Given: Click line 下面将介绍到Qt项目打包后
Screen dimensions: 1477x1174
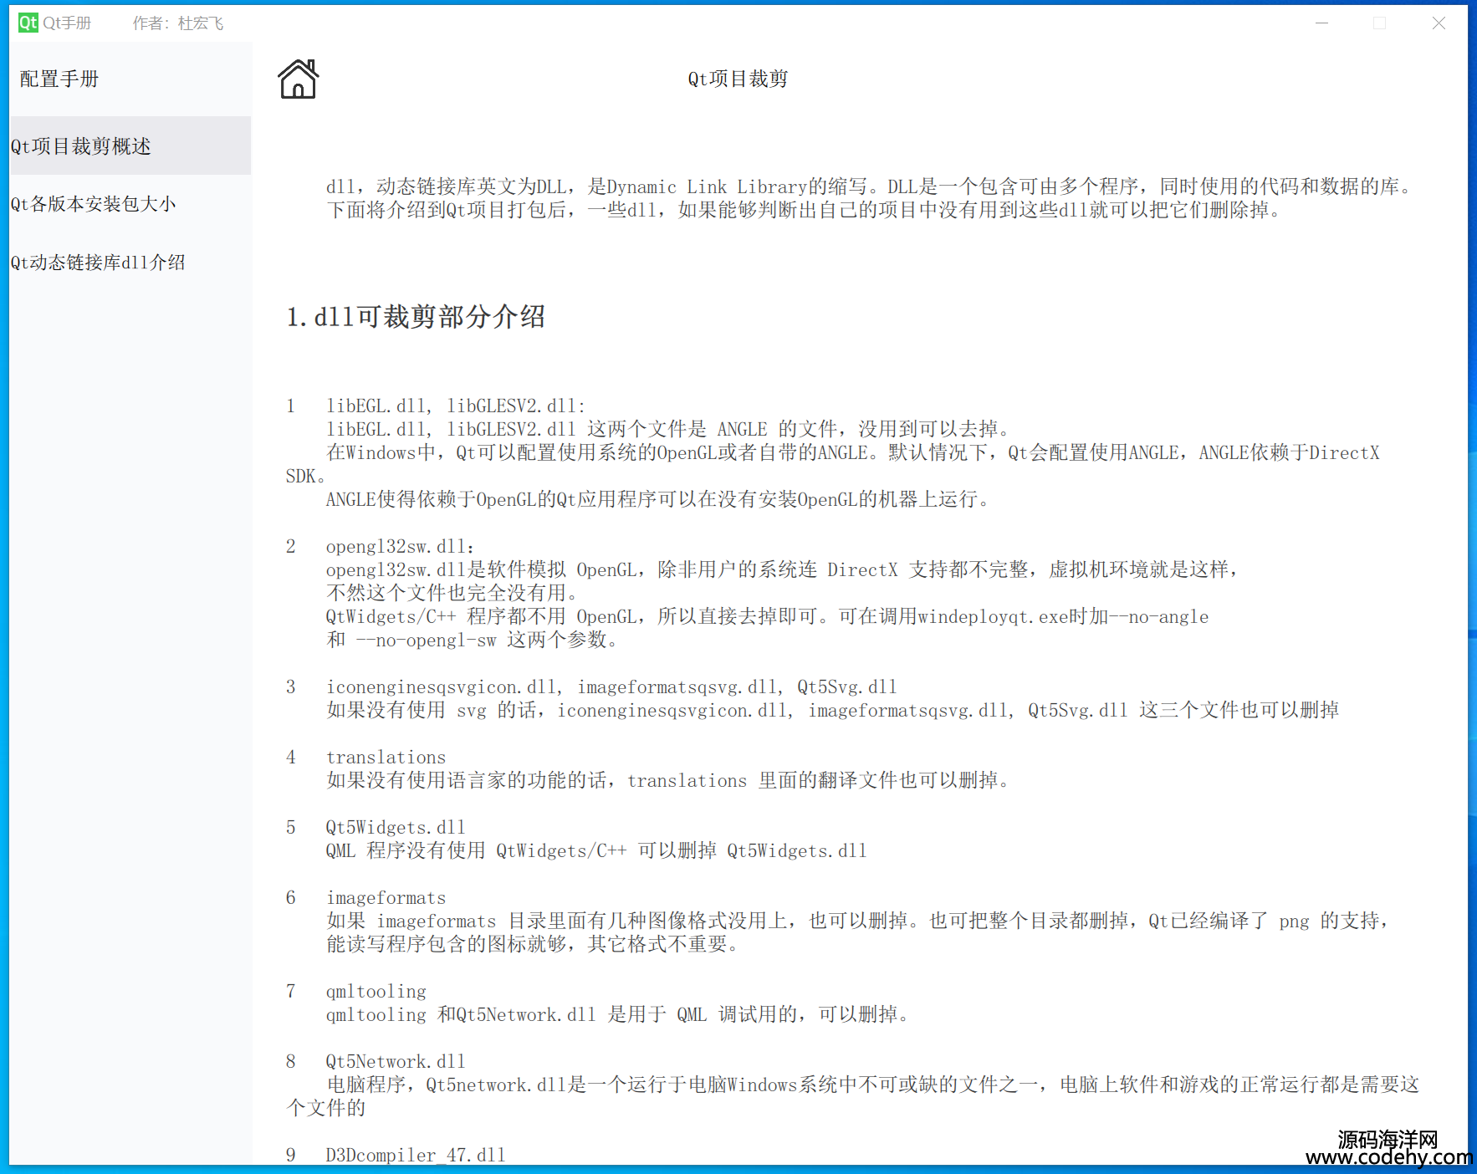Looking at the screenshot, I should (804, 210).
